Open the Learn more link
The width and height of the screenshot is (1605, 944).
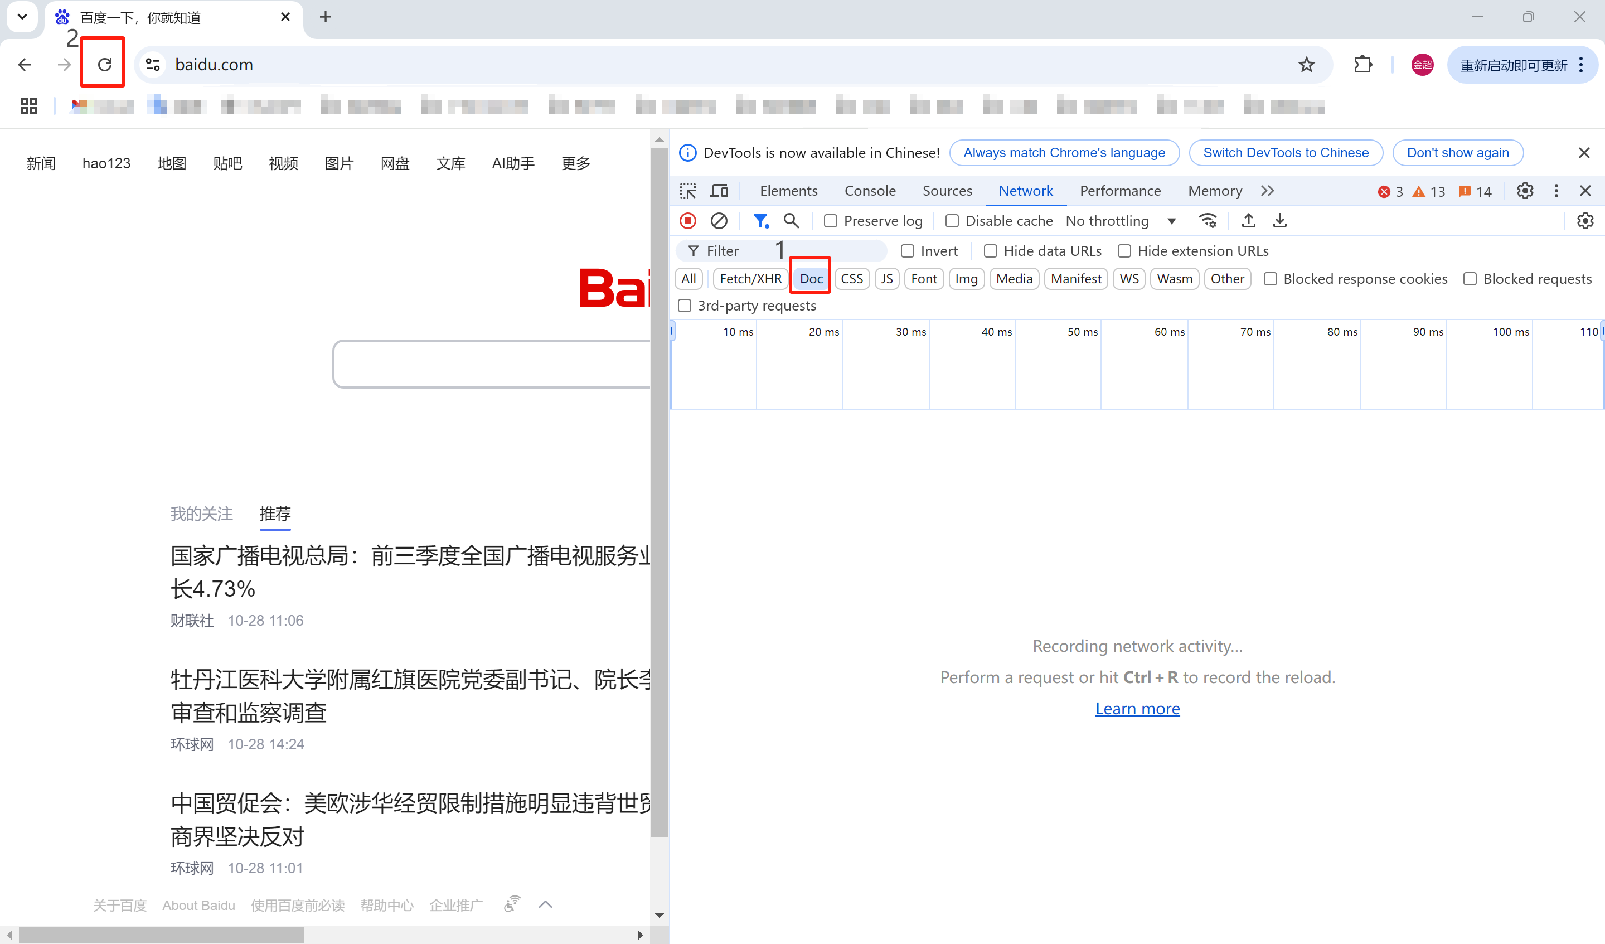(x=1137, y=708)
